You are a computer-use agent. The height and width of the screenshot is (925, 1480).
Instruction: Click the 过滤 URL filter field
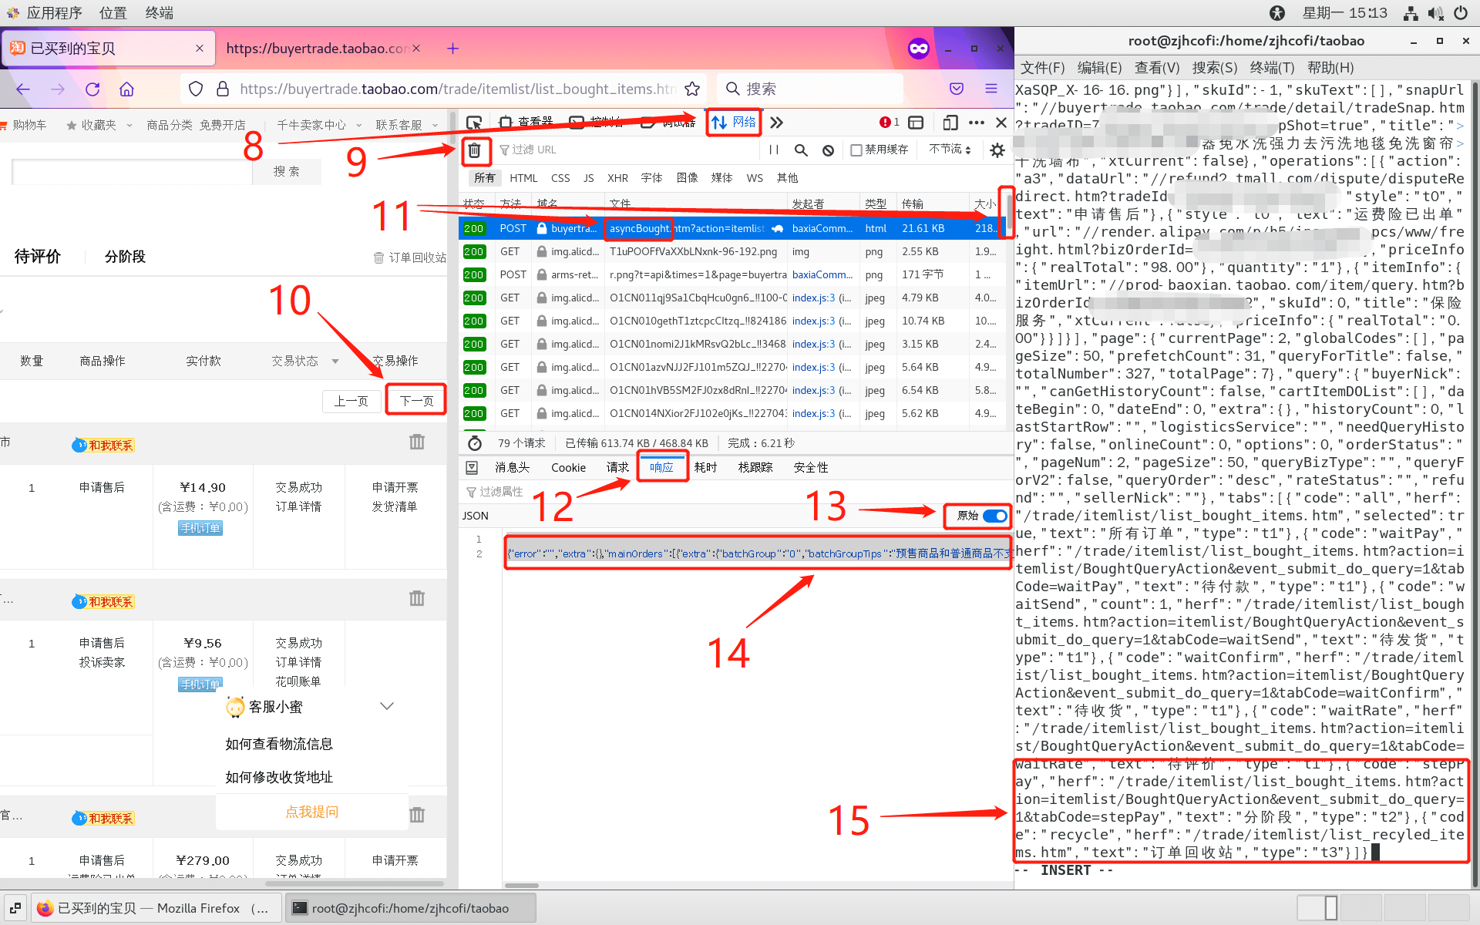[628, 150]
